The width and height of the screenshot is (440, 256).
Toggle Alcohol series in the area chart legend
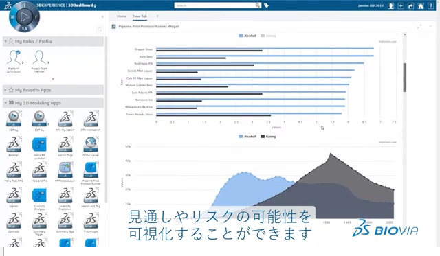pyautogui.click(x=247, y=137)
